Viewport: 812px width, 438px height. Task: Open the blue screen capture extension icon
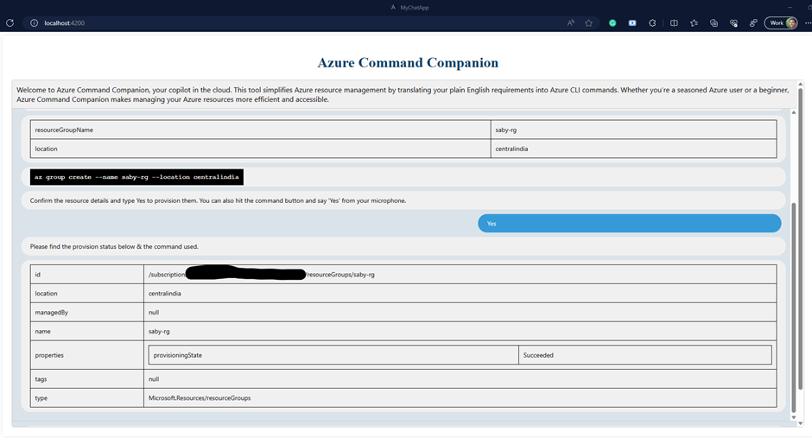pos(632,22)
